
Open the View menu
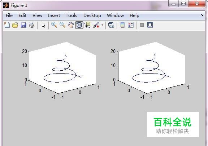[x=38, y=16]
